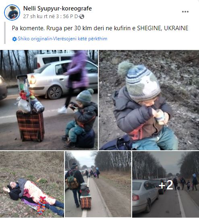Screen dimensions: 199x218
Task: Select the translated caption about SHEGINE, UKRAINE
Action: pyautogui.click(x=100, y=28)
